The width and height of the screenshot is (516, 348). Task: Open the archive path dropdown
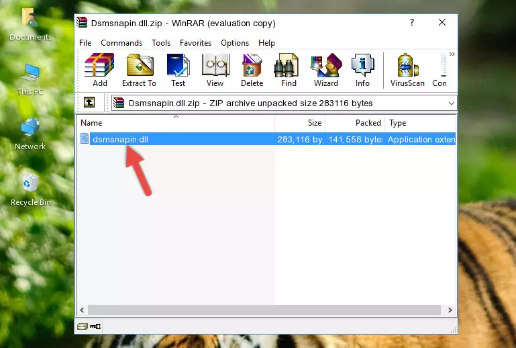452,103
